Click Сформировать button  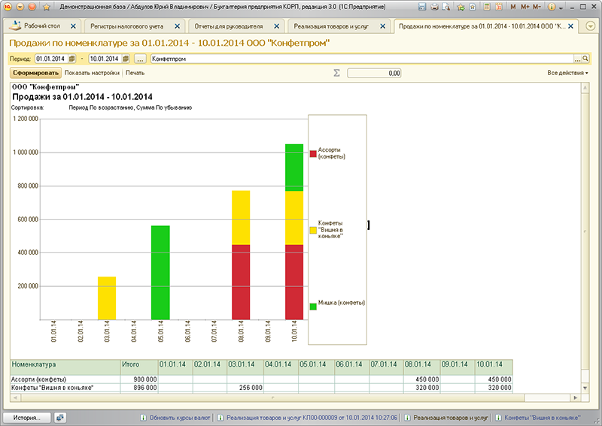[35, 73]
